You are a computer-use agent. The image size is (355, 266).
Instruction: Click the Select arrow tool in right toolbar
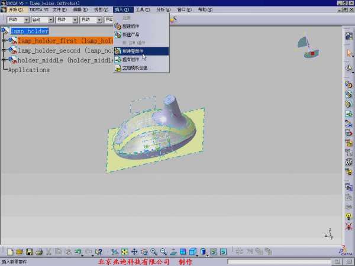click(x=349, y=53)
